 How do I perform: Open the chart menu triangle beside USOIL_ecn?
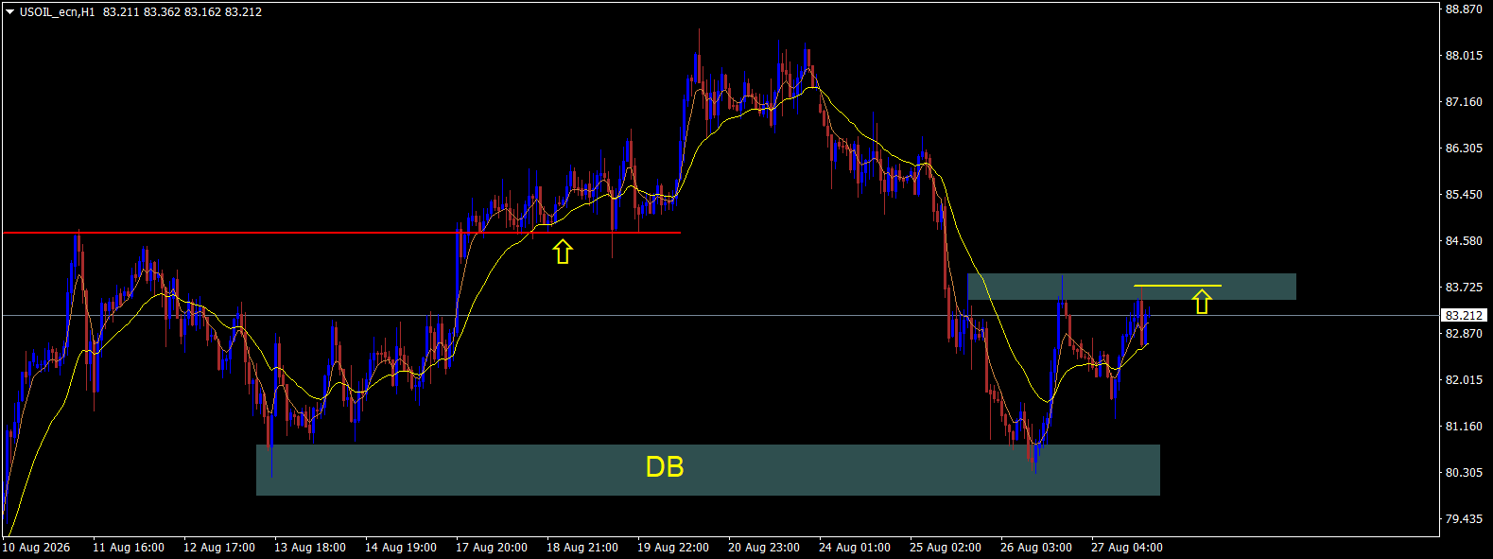[x=9, y=12]
